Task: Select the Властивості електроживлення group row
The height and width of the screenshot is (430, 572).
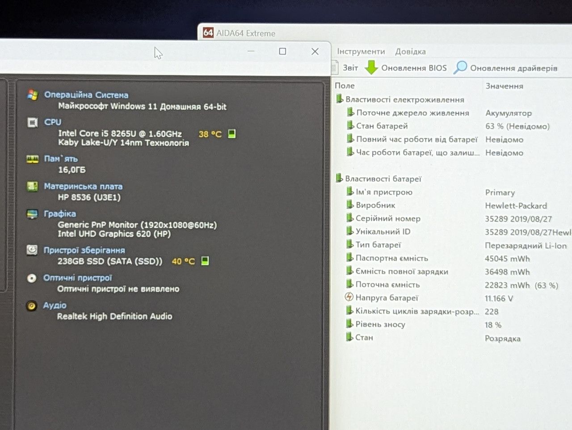Action: point(453,100)
